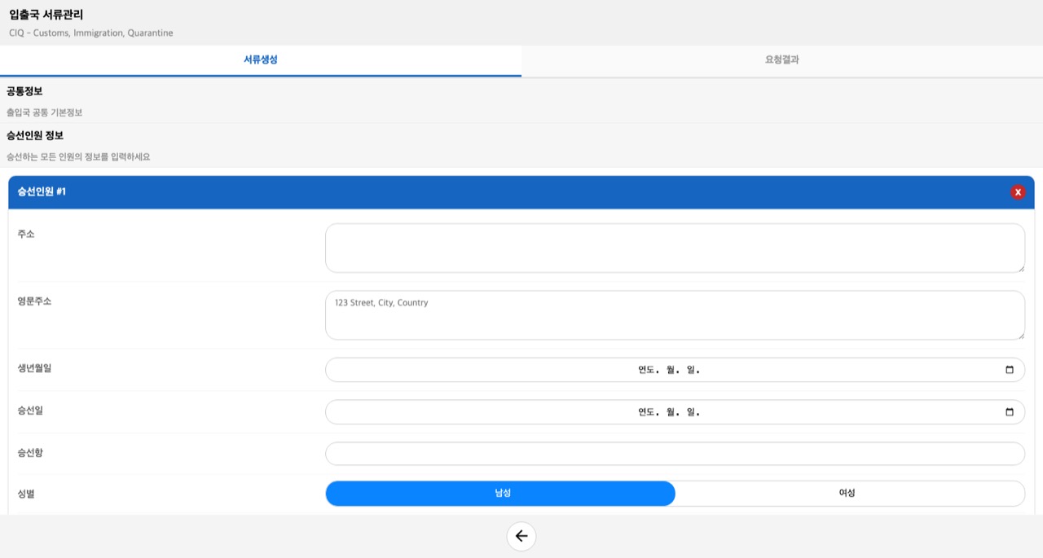Focus the 승선일 date field
Screen dimensions: 1043x558
pyautogui.click(x=675, y=412)
